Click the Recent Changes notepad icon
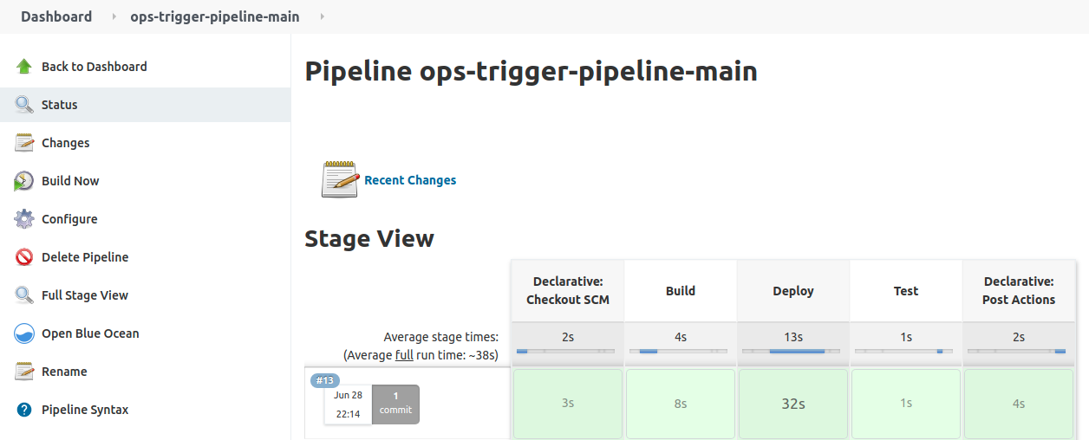 point(340,179)
